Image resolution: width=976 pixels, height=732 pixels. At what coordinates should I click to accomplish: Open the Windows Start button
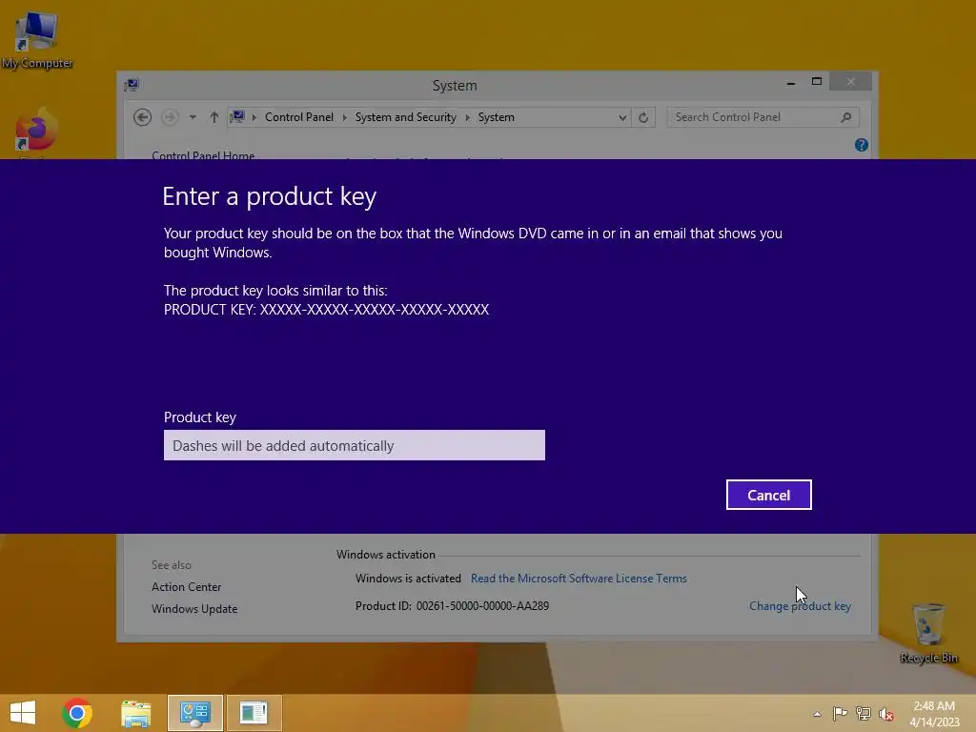click(23, 713)
